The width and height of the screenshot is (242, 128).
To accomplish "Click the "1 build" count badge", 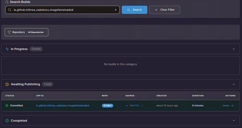I will [48, 84].
